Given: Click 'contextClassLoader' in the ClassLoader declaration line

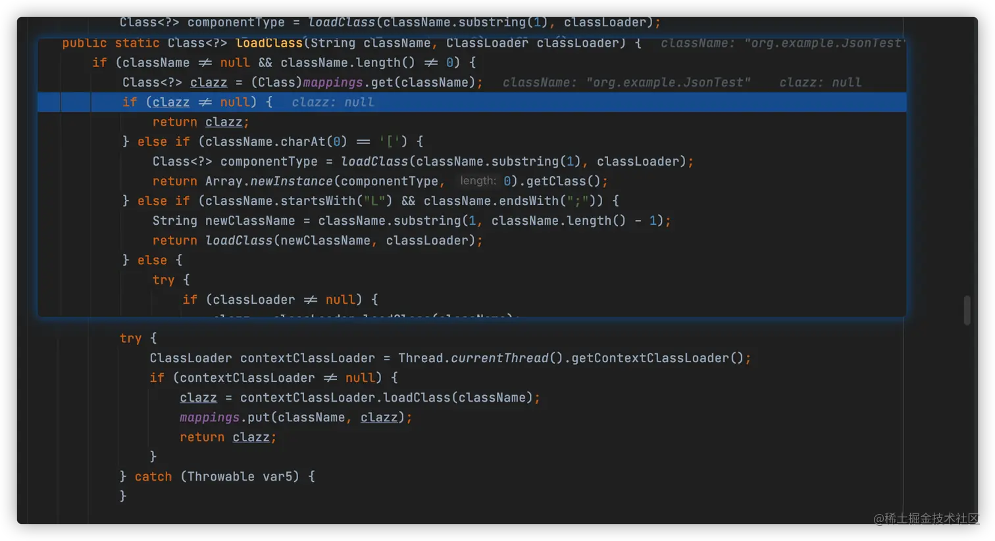Looking at the screenshot, I should click(307, 358).
